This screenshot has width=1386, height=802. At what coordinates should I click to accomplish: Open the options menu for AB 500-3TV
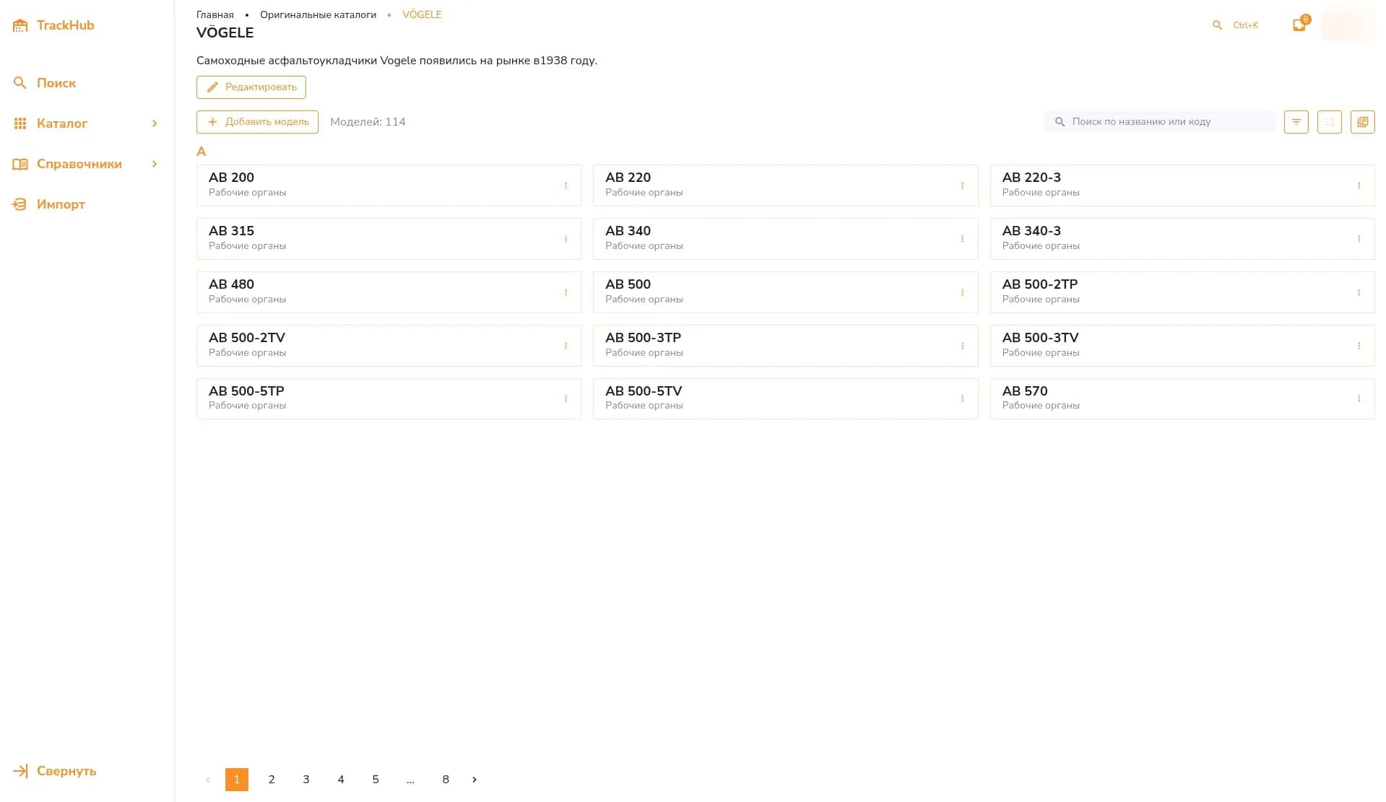point(1359,346)
